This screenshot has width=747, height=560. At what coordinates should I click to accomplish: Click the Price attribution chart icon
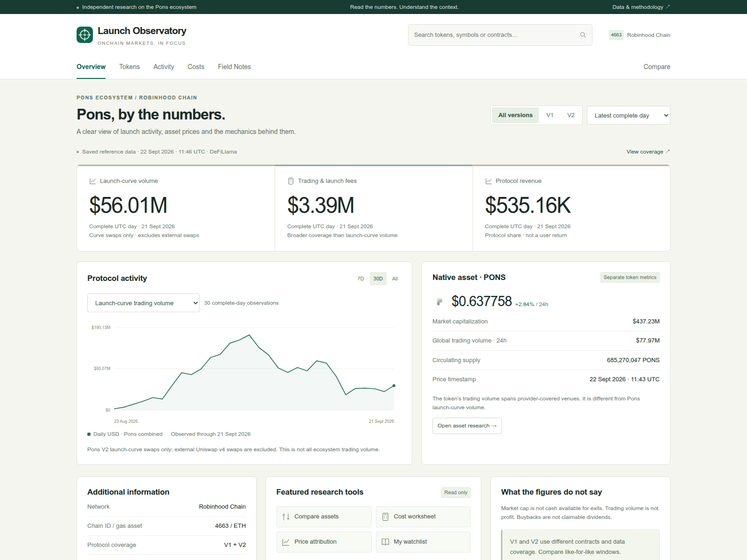(286, 542)
